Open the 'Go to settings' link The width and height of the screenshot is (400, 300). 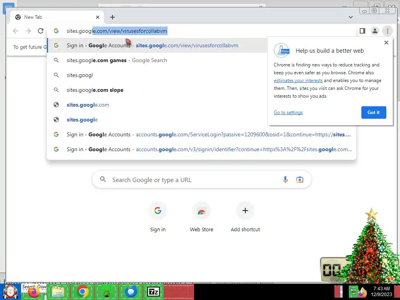point(288,112)
